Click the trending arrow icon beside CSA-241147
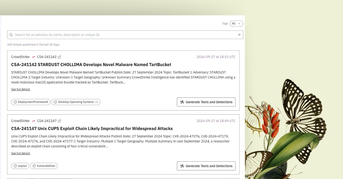 pyautogui.click(x=33, y=121)
